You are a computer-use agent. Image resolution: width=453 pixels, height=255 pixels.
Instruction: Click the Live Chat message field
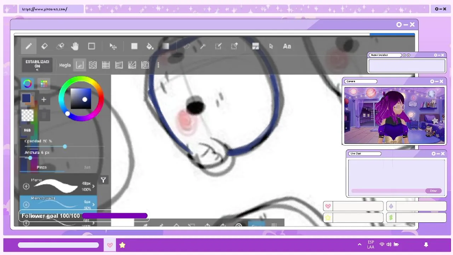[389, 191]
